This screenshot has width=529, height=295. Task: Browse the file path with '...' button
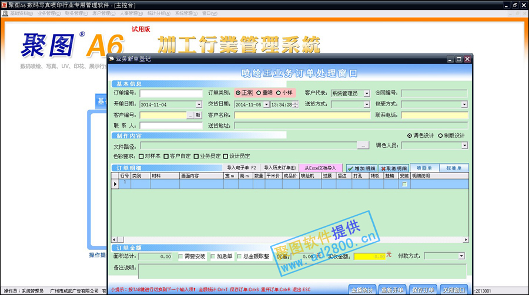click(x=363, y=145)
